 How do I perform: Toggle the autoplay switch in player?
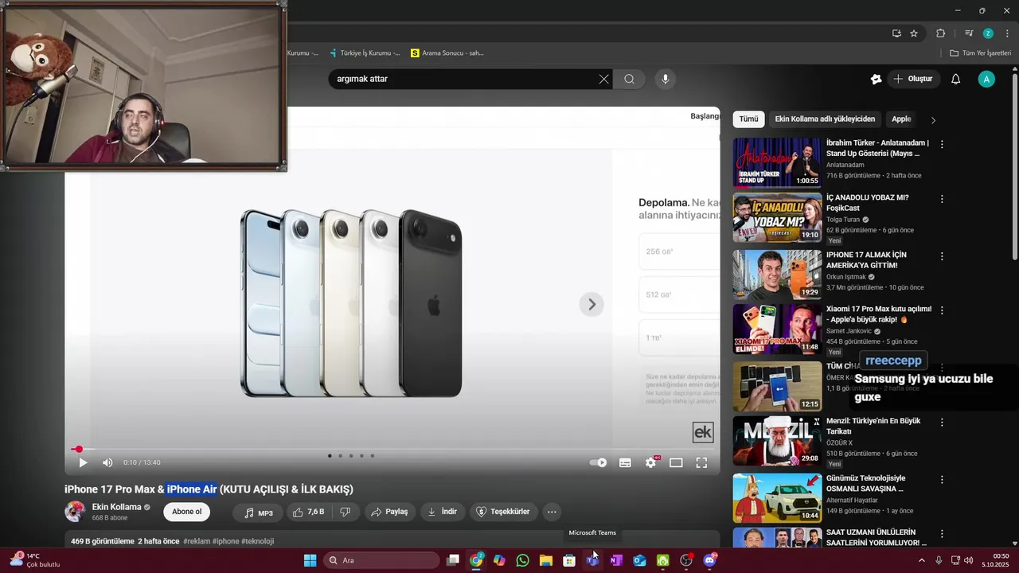[x=598, y=462]
